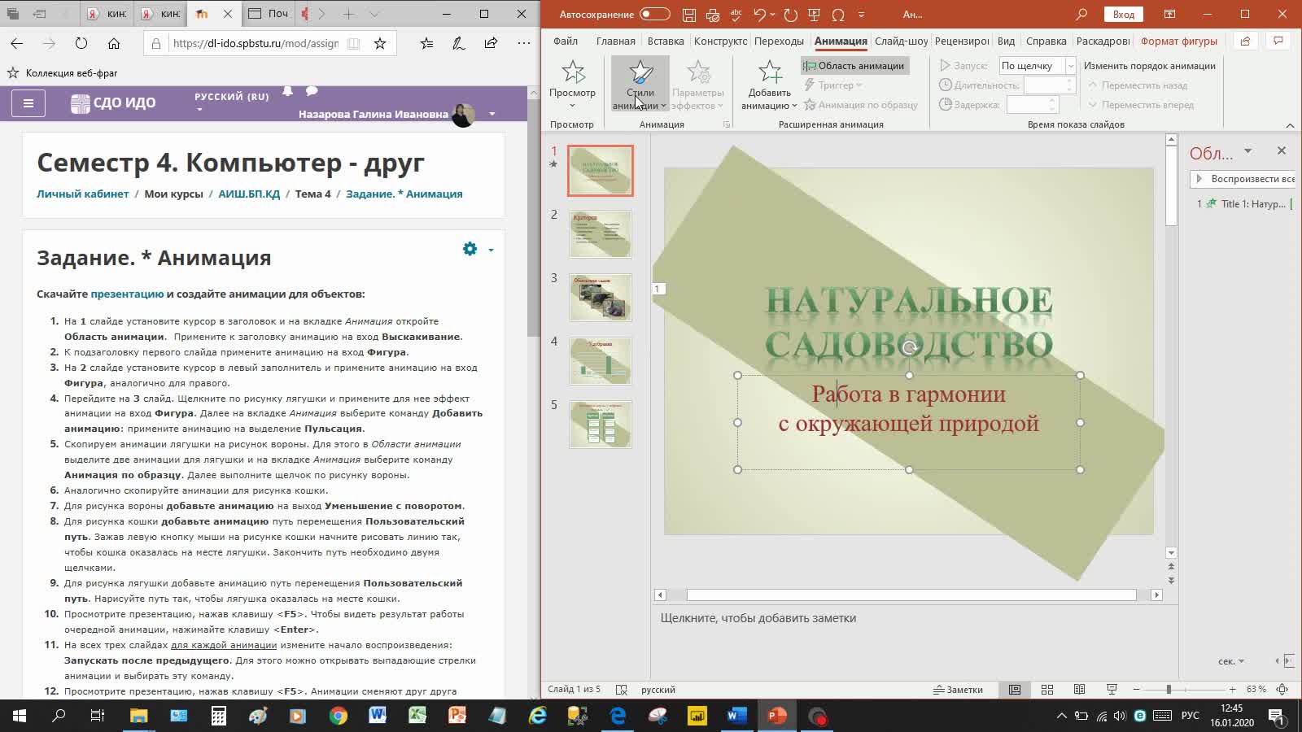Toggle the Animation Pane button
The height and width of the screenshot is (732, 1302).
(x=854, y=66)
